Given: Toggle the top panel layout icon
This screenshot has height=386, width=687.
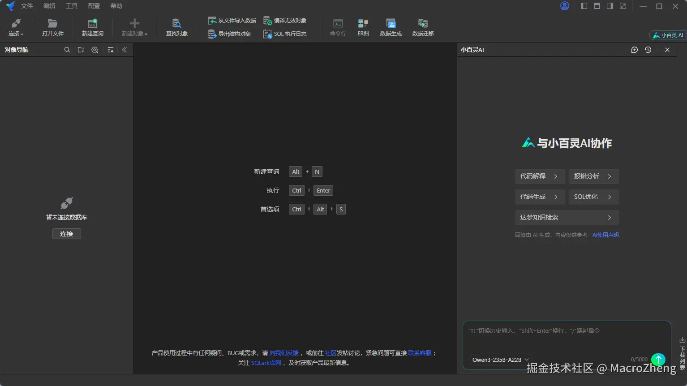Looking at the screenshot, I should click(597, 6).
